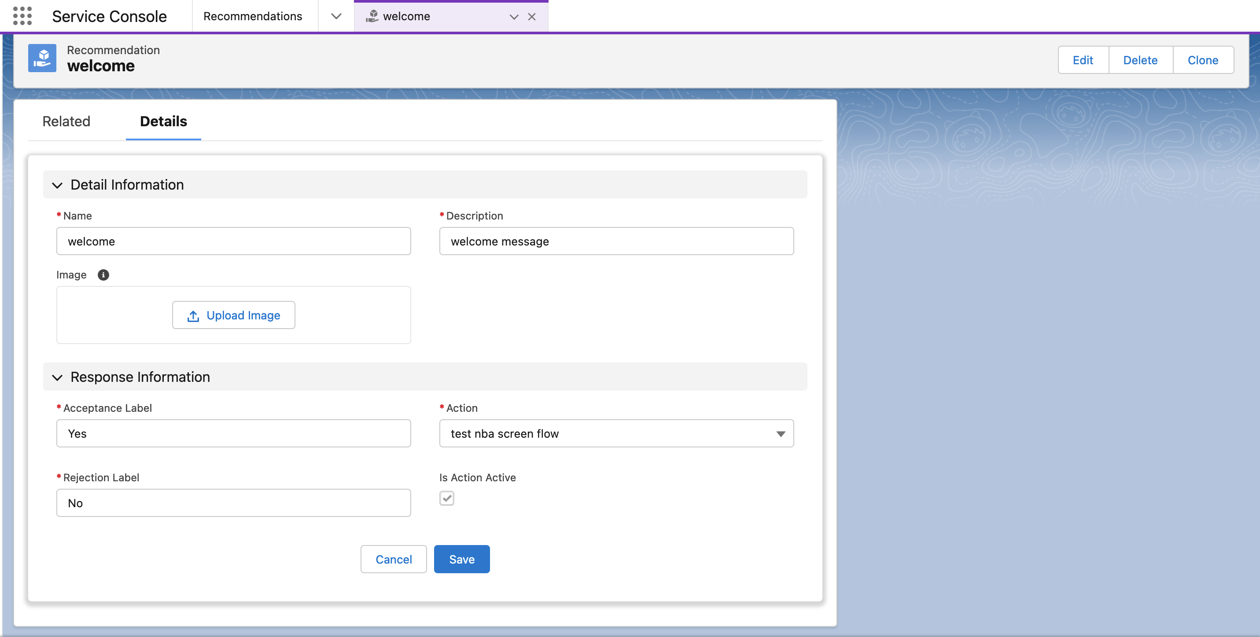Click the Edit button

(x=1083, y=60)
